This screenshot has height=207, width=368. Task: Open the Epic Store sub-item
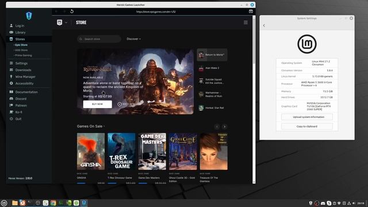click(21, 45)
